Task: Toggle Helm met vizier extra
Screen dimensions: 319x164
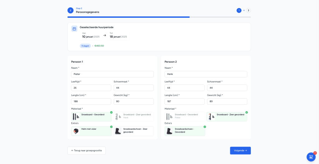Action: point(91,131)
